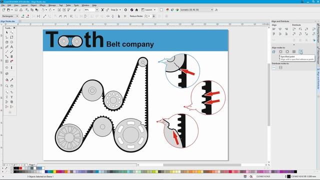
Task: Pick the yellow swatch in color palette
Action: pyautogui.click(x=54, y=172)
